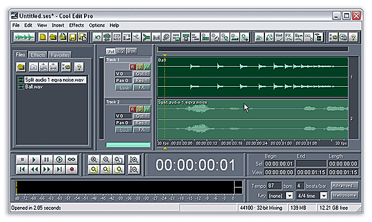The height and width of the screenshot is (222, 372).
Task: Click the Fast Forward transport button
Action: (47, 169)
